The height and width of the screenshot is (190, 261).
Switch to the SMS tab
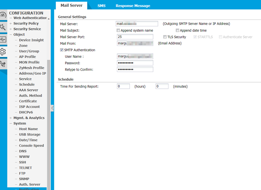[101, 6]
